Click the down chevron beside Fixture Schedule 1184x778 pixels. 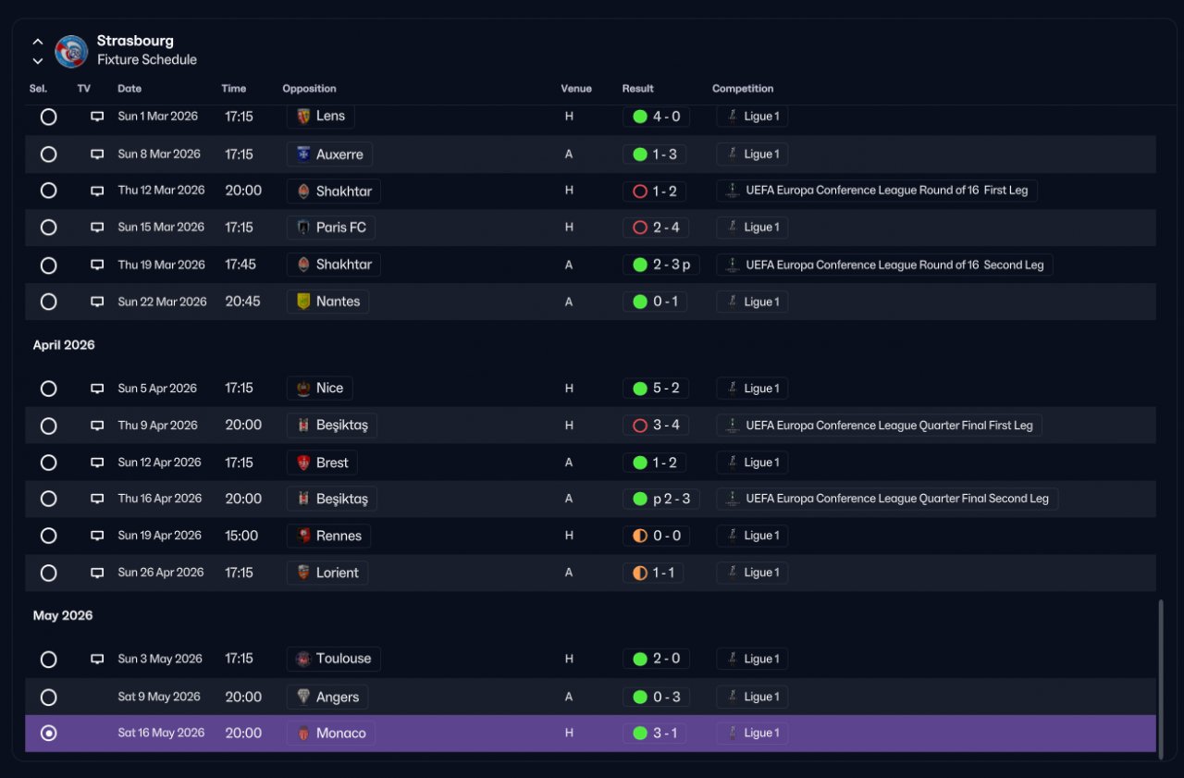click(x=38, y=61)
